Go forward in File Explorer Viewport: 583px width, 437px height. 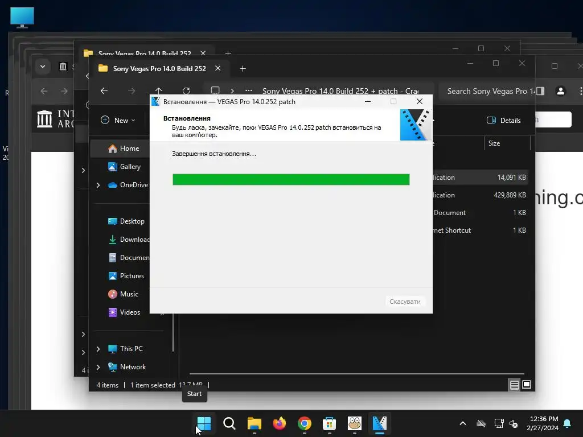(x=132, y=90)
